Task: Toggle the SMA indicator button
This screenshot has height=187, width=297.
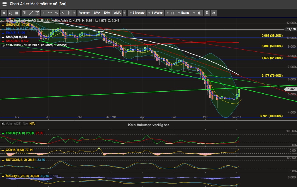Action: (x=97, y=13)
